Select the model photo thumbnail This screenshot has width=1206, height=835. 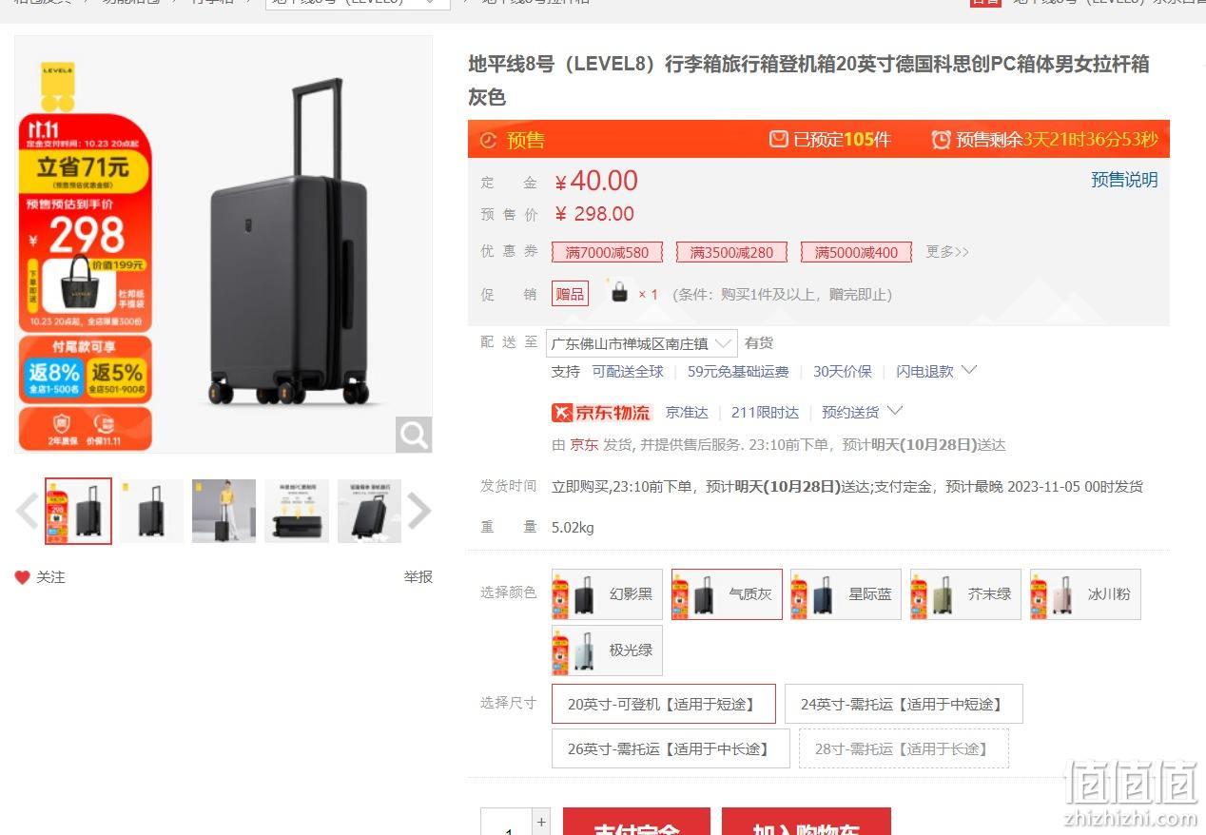point(224,511)
